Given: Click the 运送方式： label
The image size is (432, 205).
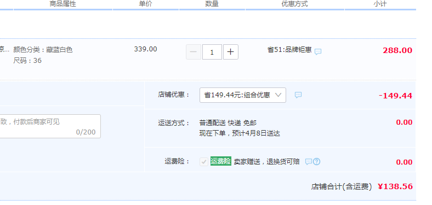Looking at the screenshot, I should [x=174, y=123].
